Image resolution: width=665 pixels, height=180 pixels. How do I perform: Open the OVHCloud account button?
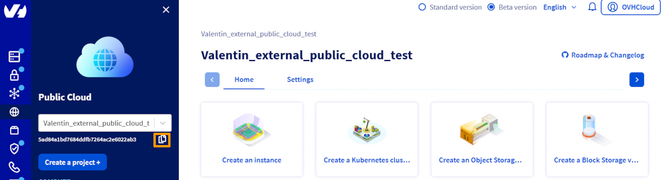631,7
